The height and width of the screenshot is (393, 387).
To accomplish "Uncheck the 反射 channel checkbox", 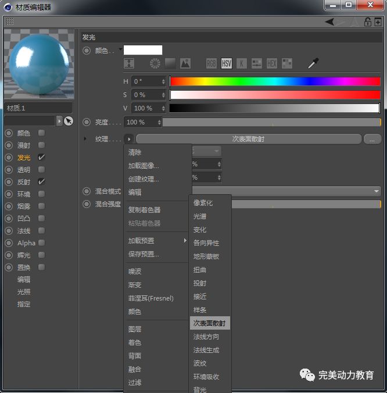I will tap(41, 182).
